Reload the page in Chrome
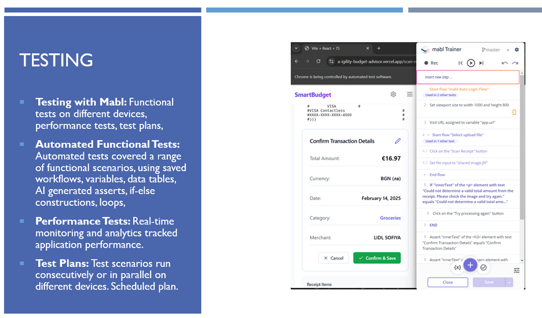This screenshot has height=318, width=542. click(318, 61)
